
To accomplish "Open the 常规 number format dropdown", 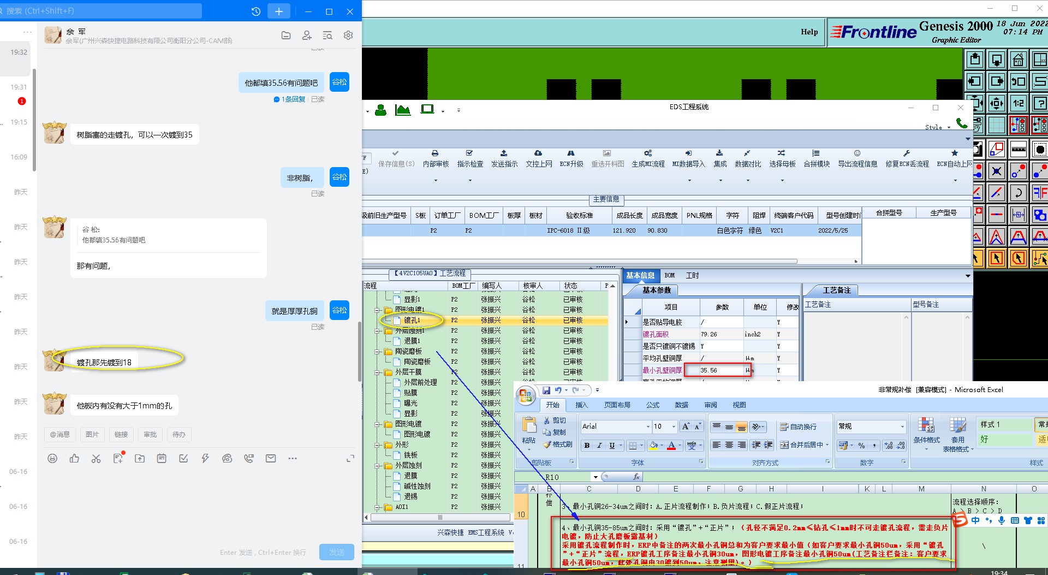I will 902,426.
